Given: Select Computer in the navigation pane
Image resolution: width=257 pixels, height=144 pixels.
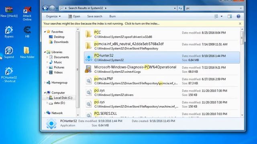Looking at the screenshot, I should (x=58, y=93).
